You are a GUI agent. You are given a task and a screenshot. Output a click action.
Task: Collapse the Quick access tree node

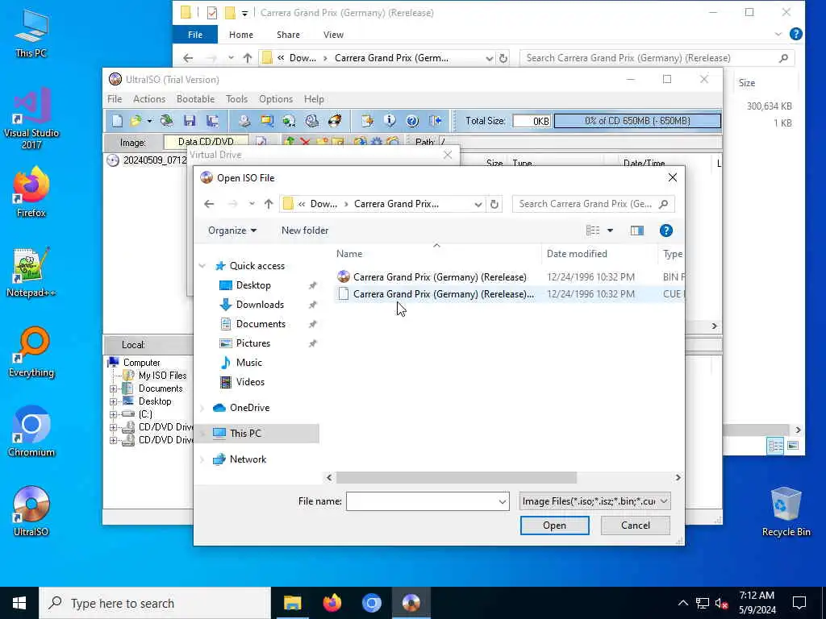click(202, 266)
